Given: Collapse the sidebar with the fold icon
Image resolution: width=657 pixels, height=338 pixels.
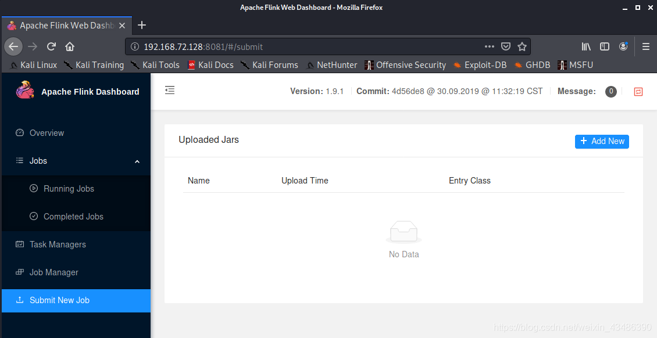Looking at the screenshot, I should coord(170,90).
